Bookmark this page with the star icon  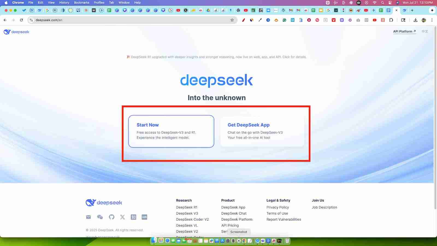(x=232, y=20)
